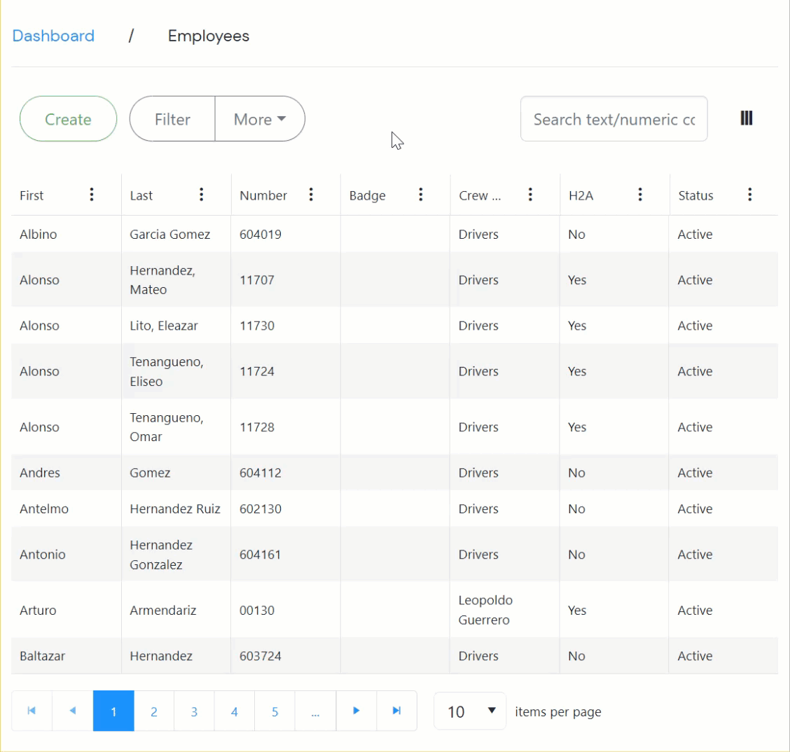790x752 pixels.
Task: Jump to the last page
Action: [396, 711]
